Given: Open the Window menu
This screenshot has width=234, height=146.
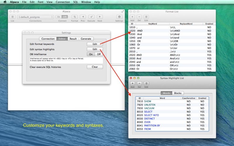Looking at the screenshot, I should click(x=86, y=2).
